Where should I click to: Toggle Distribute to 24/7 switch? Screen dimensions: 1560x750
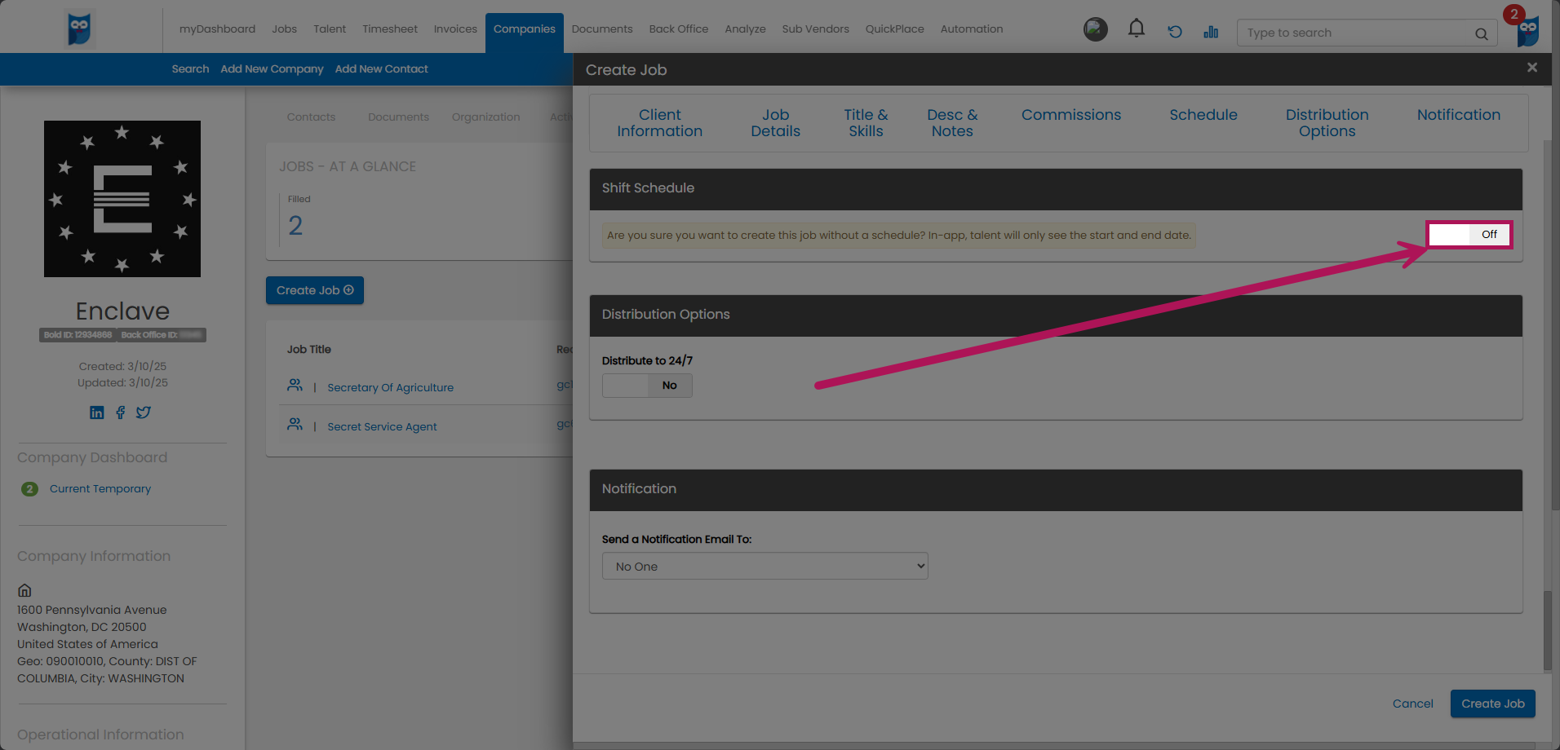647,386
